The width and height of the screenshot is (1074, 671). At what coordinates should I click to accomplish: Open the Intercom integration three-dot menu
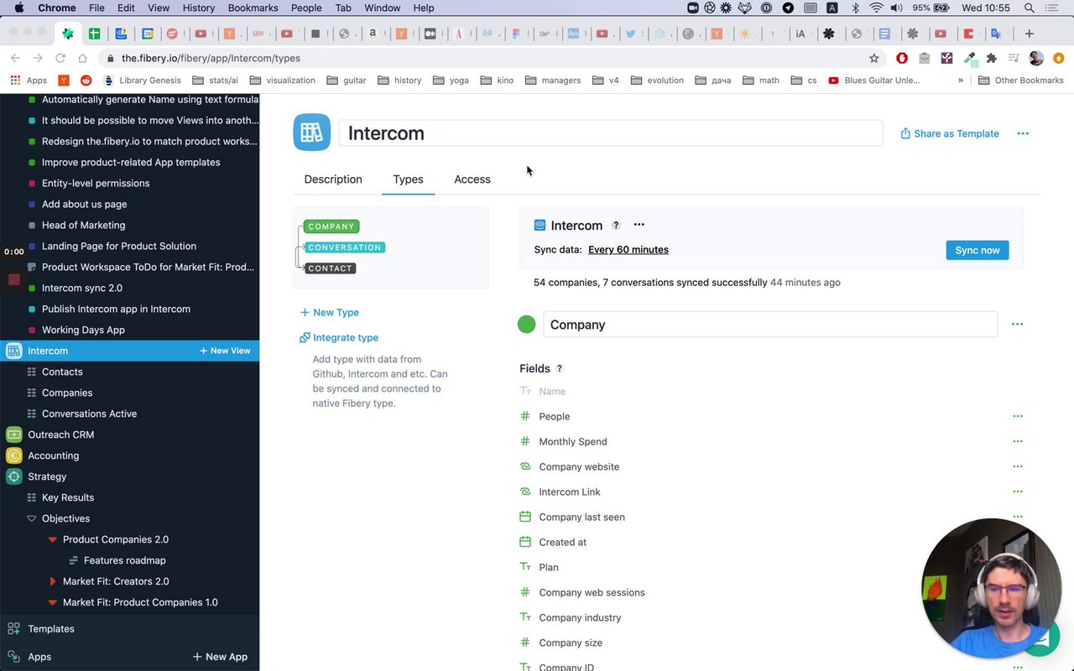639,225
